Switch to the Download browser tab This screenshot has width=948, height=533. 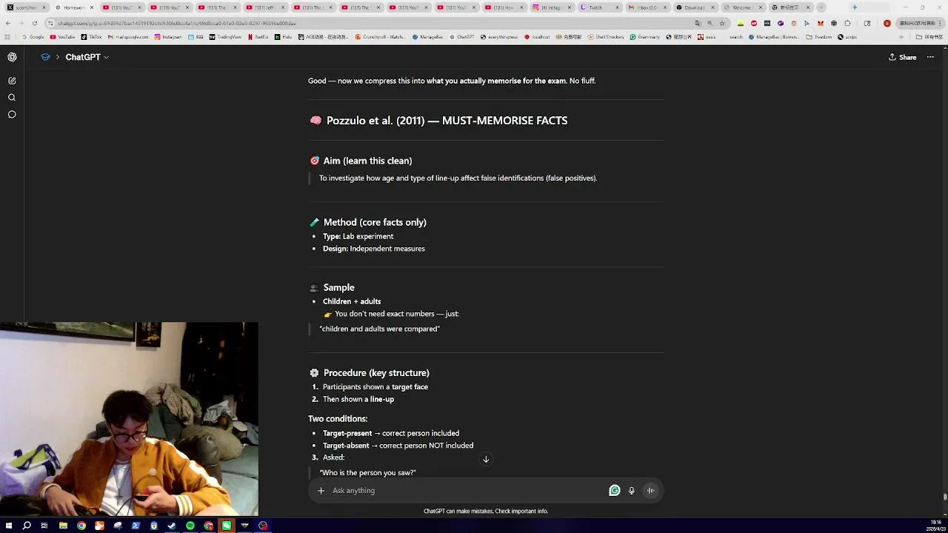[x=695, y=7]
